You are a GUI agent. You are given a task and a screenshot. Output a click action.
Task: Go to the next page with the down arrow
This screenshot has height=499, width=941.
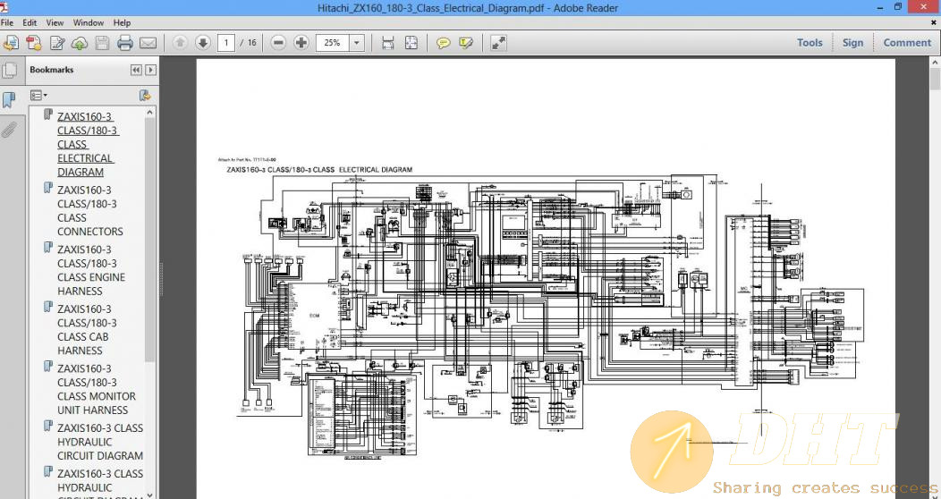[203, 43]
